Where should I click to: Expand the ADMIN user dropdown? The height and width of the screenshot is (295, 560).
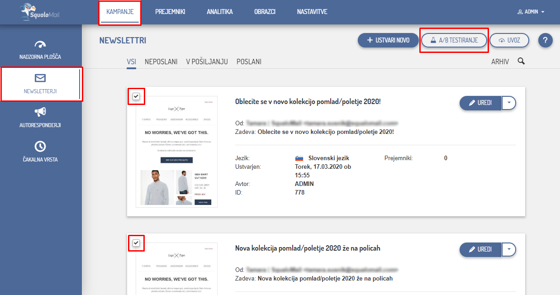click(531, 12)
